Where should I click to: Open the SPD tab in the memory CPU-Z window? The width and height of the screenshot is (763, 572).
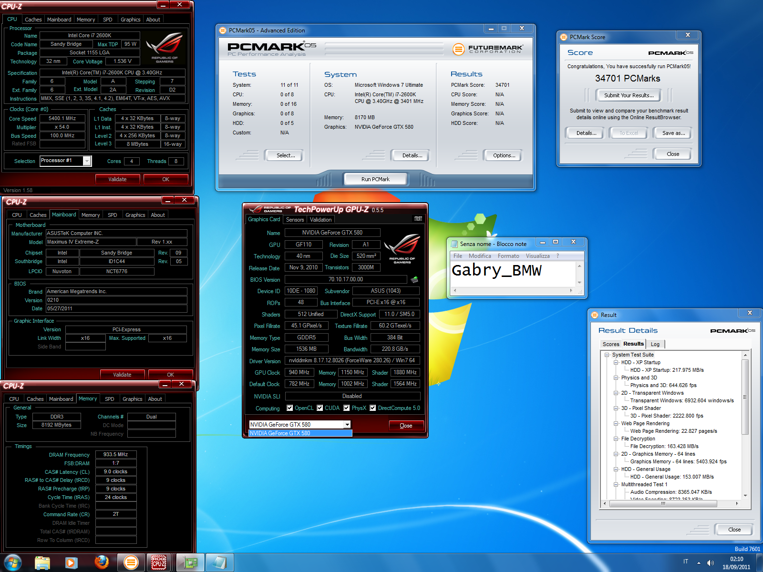click(109, 399)
